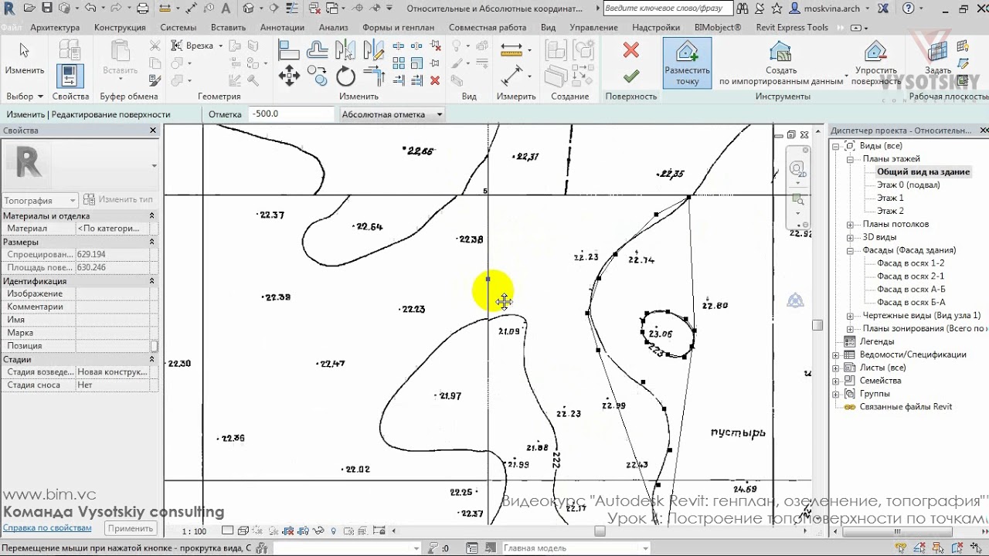Activate the Rotate tool icon
989x556 pixels.
coord(345,76)
